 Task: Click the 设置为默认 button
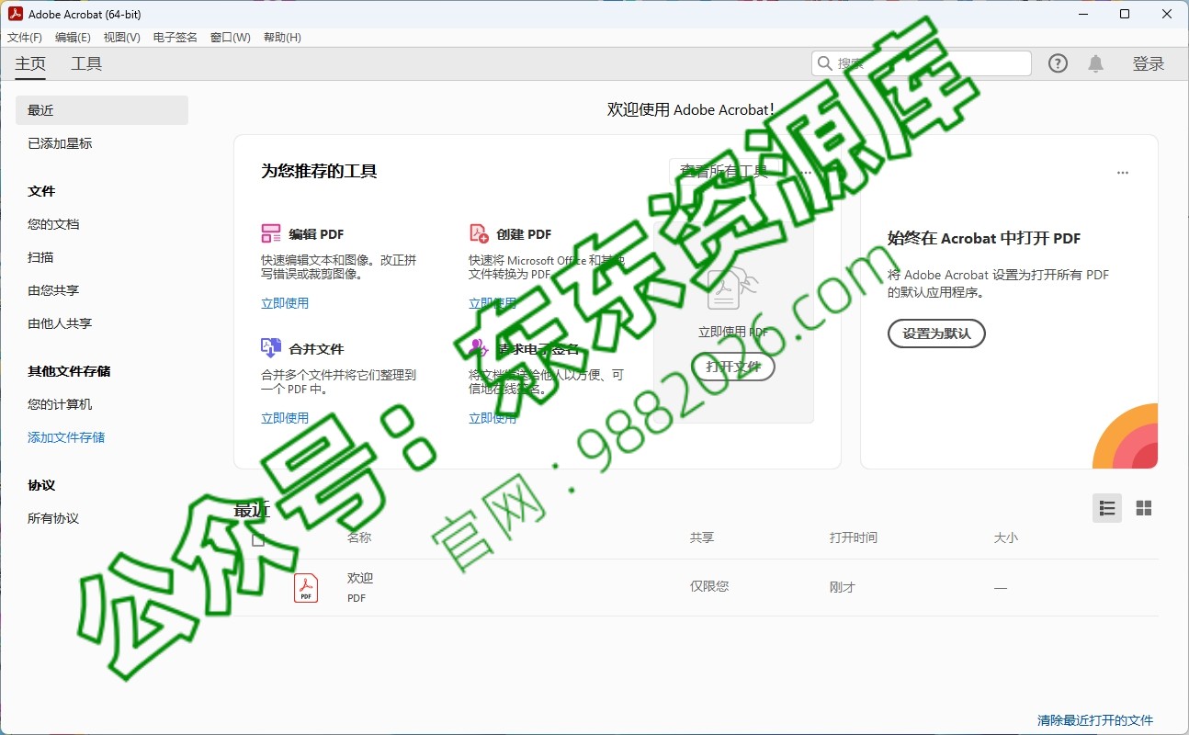click(935, 334)
